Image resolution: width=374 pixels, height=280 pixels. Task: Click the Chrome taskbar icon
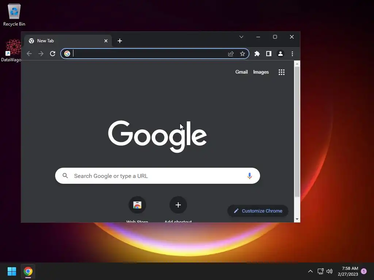coord(28,271)
